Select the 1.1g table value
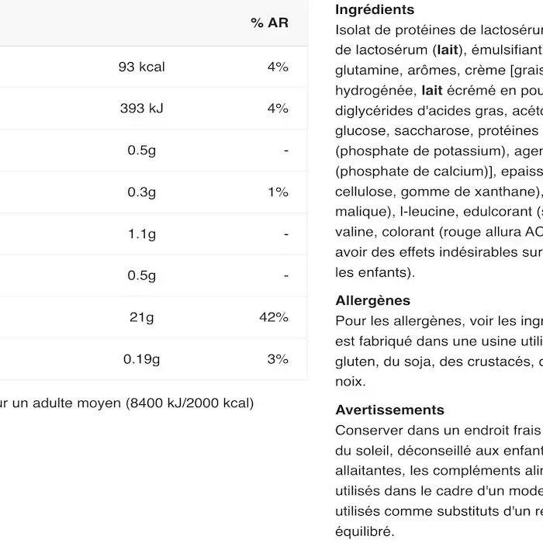543x543 pixels. pos(142,234)
